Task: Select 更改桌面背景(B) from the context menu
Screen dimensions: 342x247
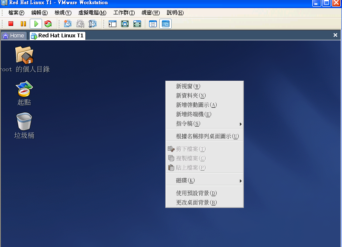Action: pyautogui.click(x=205, y=202)
